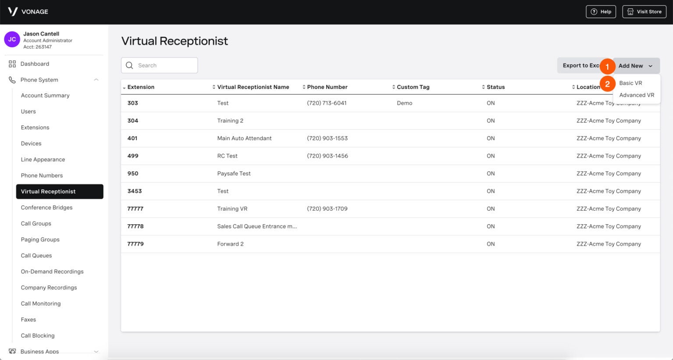The image size is (673, 360).
Task: Toggle sort order on the Extension column
Action: tap(124, 87)
